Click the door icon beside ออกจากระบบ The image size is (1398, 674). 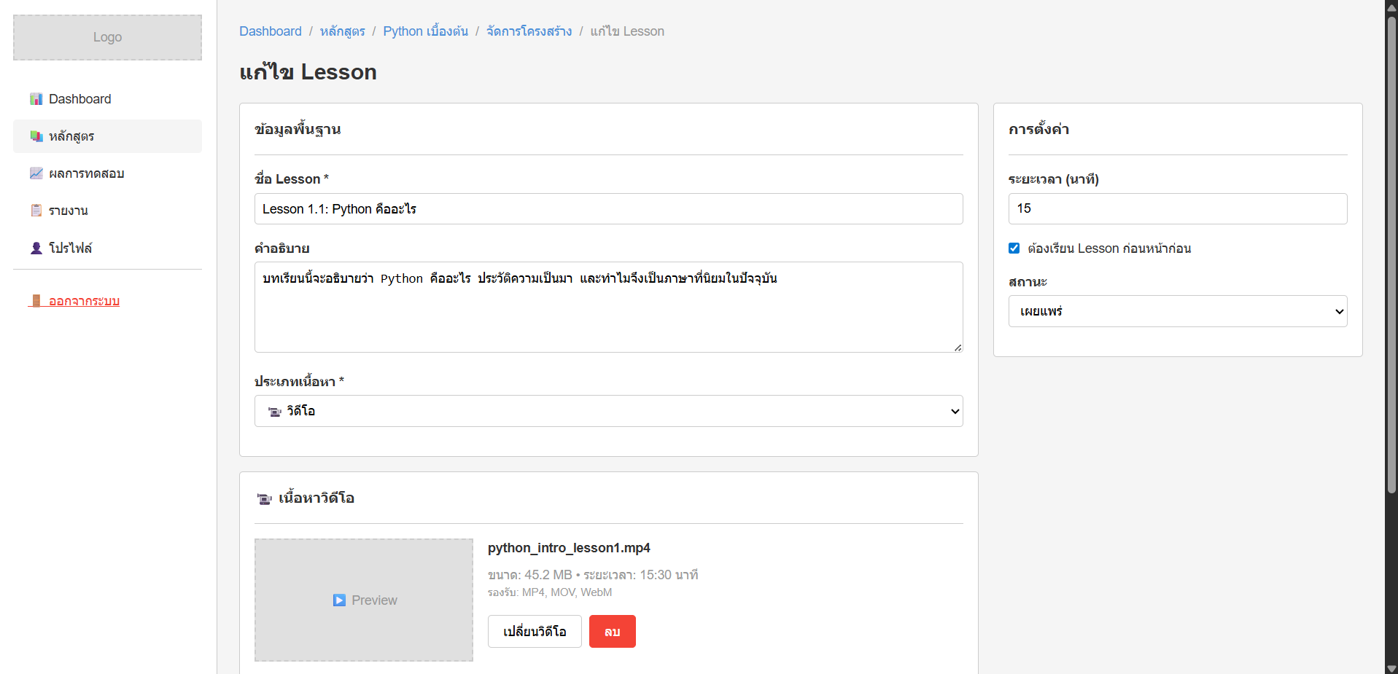pyautogui.click(x=36, y=301)
